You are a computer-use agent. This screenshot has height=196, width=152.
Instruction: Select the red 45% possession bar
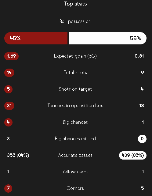[x=36, y=38]
